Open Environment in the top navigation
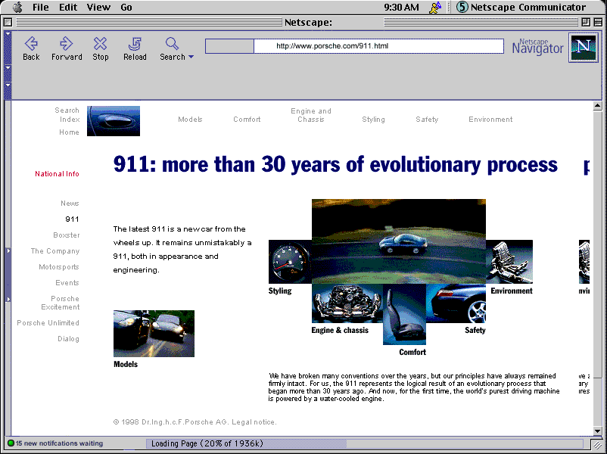This screenshot has width=607, height=454. point(490,120)
